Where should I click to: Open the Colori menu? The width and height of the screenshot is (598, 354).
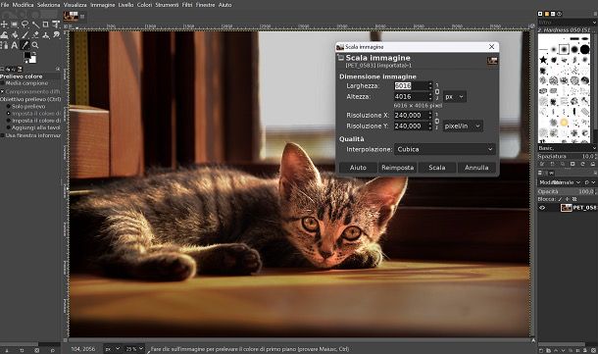[x=144, y=5]
